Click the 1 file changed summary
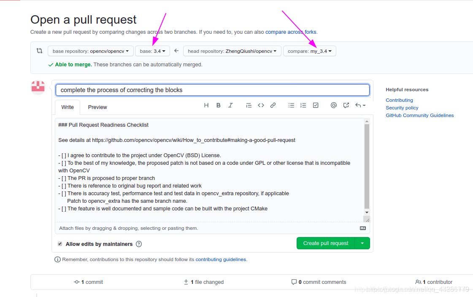Image resolution: width=473 pixels, height=297 pixels. point(204,282)
